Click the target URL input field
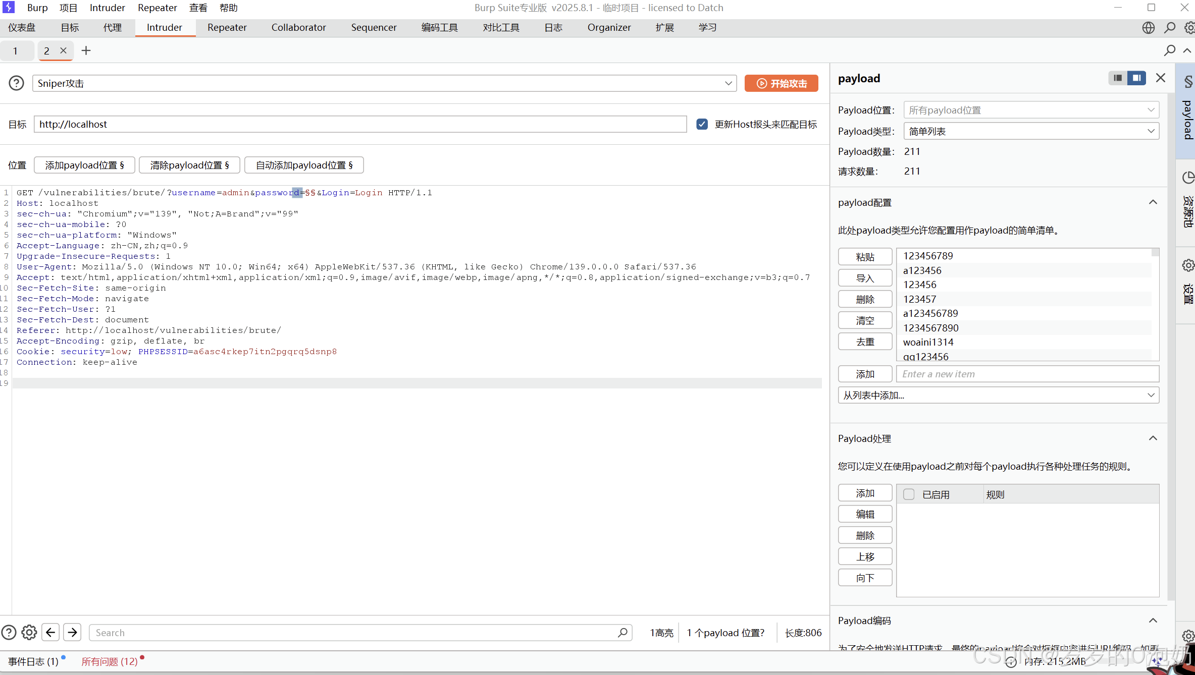The image size is (1195, 675). [360, 124]
